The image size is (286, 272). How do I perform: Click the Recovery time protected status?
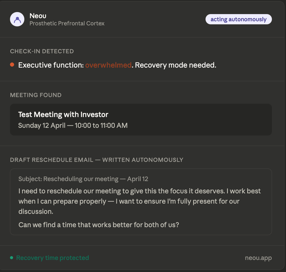[53, 258]
